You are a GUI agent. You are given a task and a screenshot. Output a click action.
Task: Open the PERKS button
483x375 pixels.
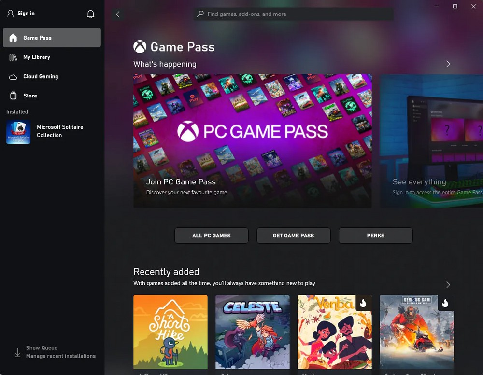point(375,236)
